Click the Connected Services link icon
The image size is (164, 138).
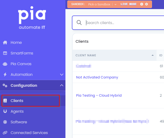coord(5,133)
